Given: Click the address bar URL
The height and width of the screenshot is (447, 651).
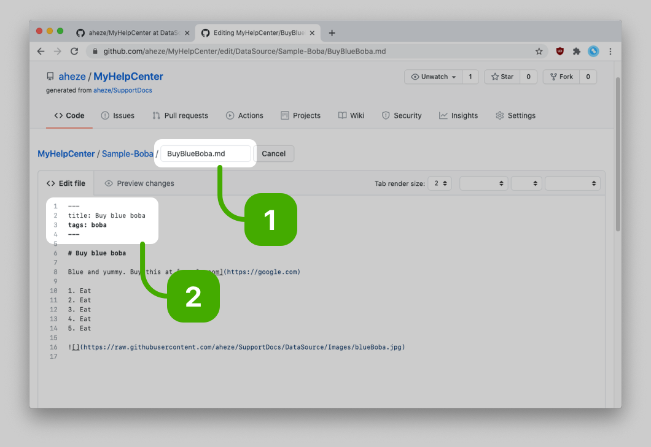Looking at the screenshot, I should [x=244, y=52].
